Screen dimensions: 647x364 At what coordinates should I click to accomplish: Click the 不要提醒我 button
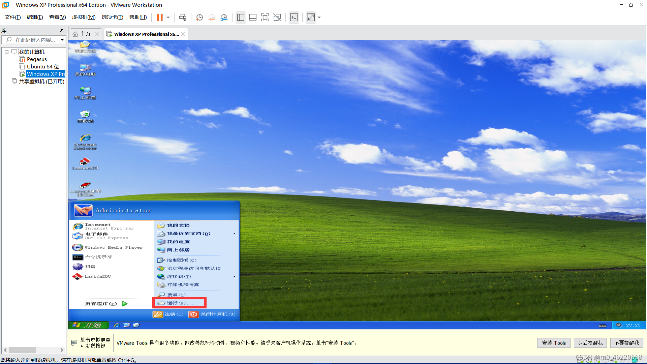point(626,343)
